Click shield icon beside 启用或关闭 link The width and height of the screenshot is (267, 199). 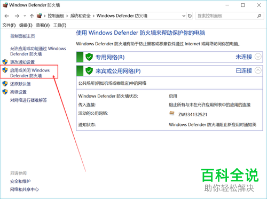point(5,70)
